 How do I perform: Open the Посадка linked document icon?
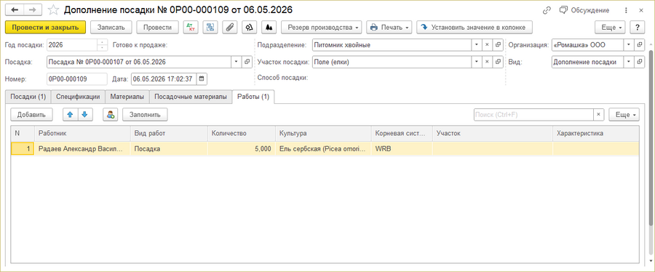click(247, 62)
